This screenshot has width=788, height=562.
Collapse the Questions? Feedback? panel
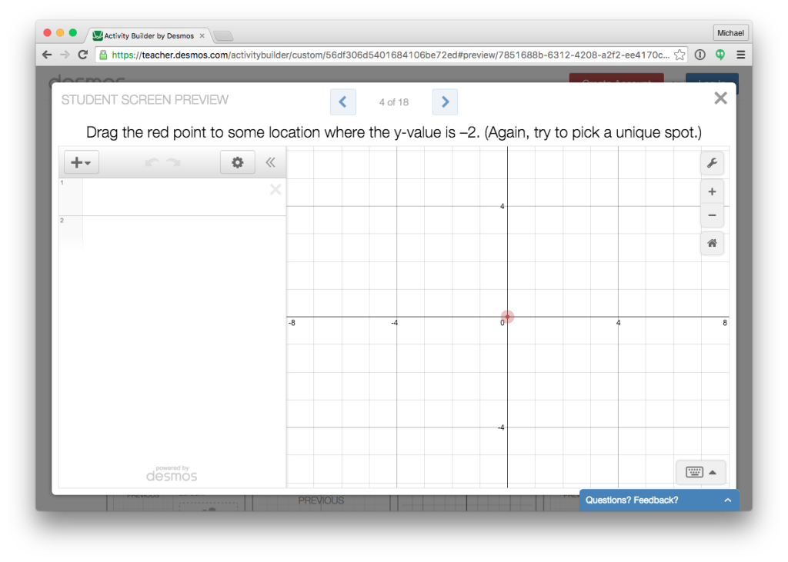click(x=727, y=500)
